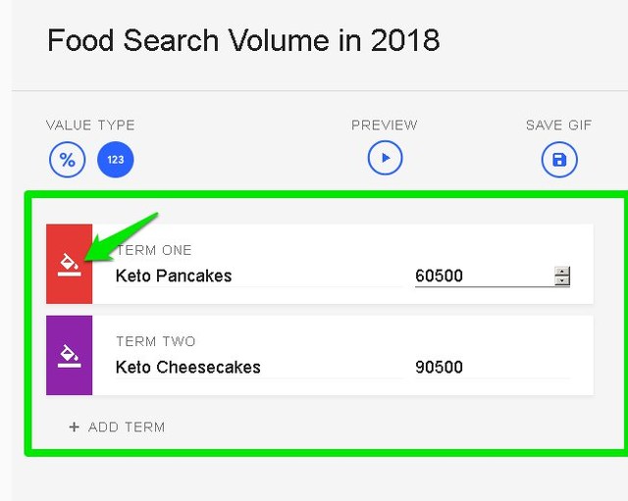Open the red paint bucket color picker

tap(69, 264)
